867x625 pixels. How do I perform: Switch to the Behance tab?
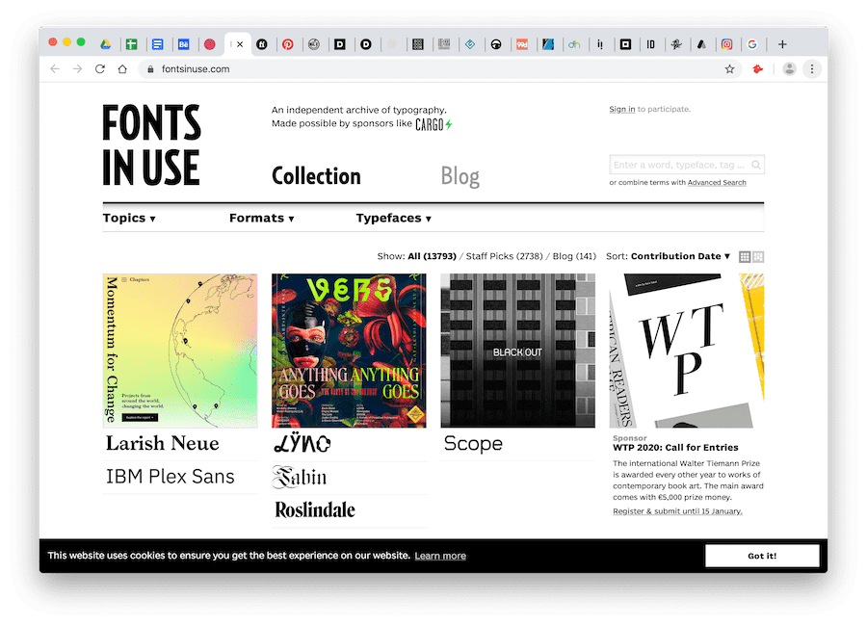(184, 44)
